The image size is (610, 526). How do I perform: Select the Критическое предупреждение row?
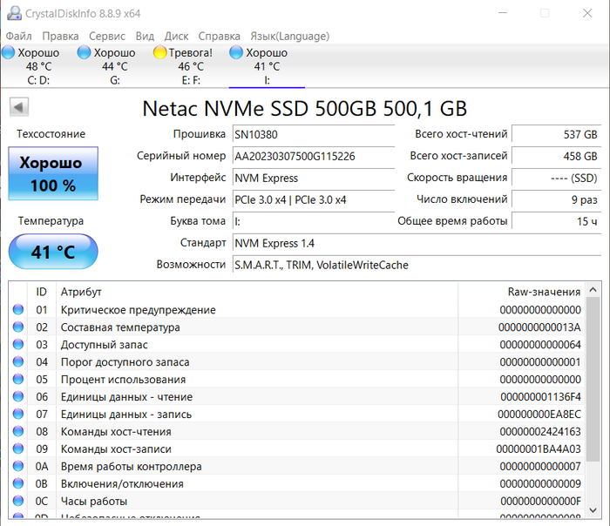tap(297, 309)
